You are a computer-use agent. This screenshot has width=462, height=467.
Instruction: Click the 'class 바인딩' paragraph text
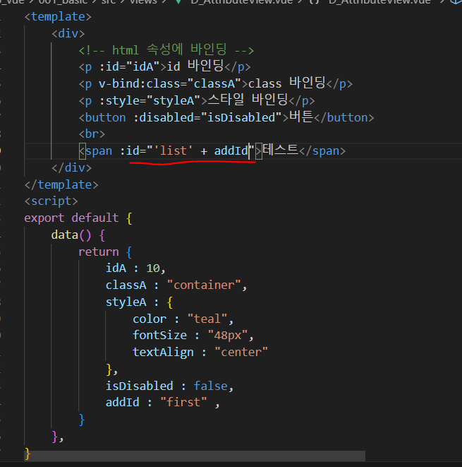point(286,83)
